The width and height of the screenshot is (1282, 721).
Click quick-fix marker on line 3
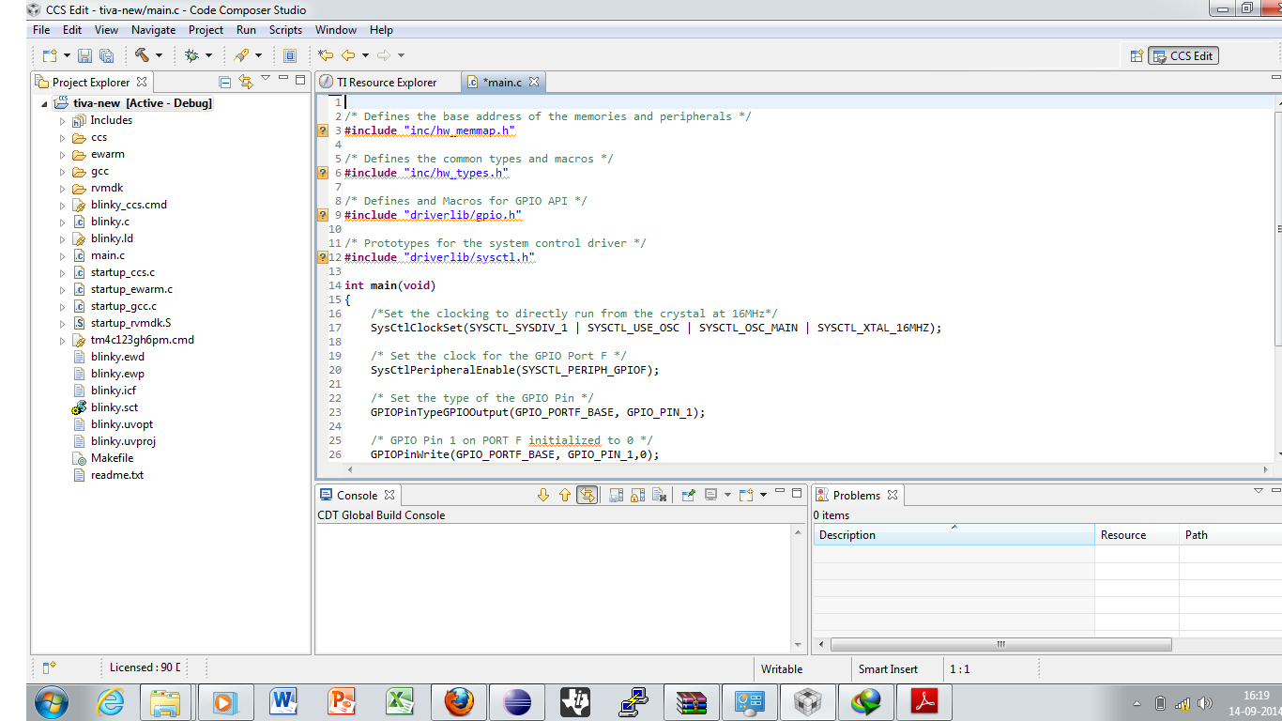pyautogui.click(x=323, y=130)
